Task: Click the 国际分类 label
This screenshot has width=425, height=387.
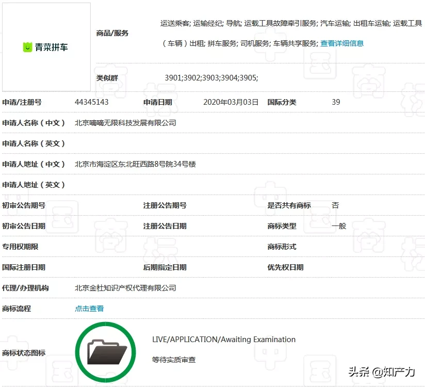Action: tap(282, 102)
